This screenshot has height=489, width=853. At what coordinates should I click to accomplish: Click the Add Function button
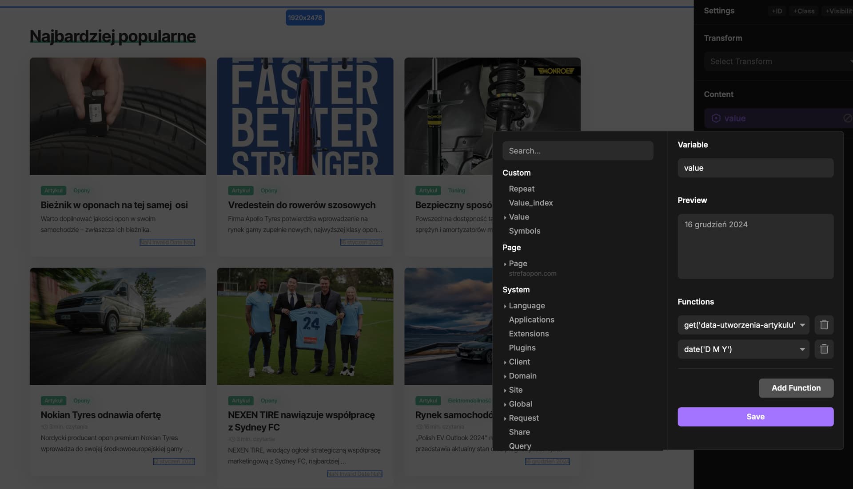[796, 388]
